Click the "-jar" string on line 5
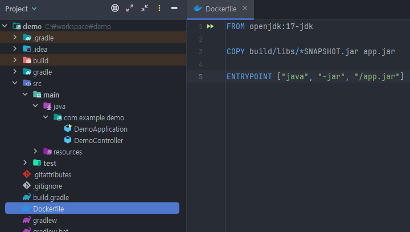The image size is (410, 232). (331, 76)
